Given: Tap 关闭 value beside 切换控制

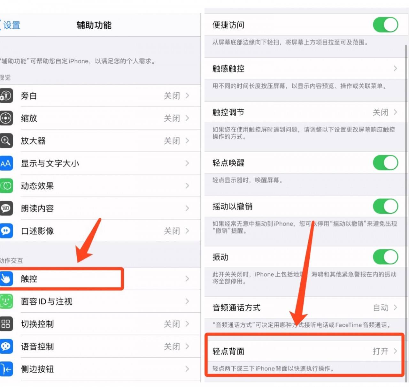Looking at the screenshot, I should (172, 324).
